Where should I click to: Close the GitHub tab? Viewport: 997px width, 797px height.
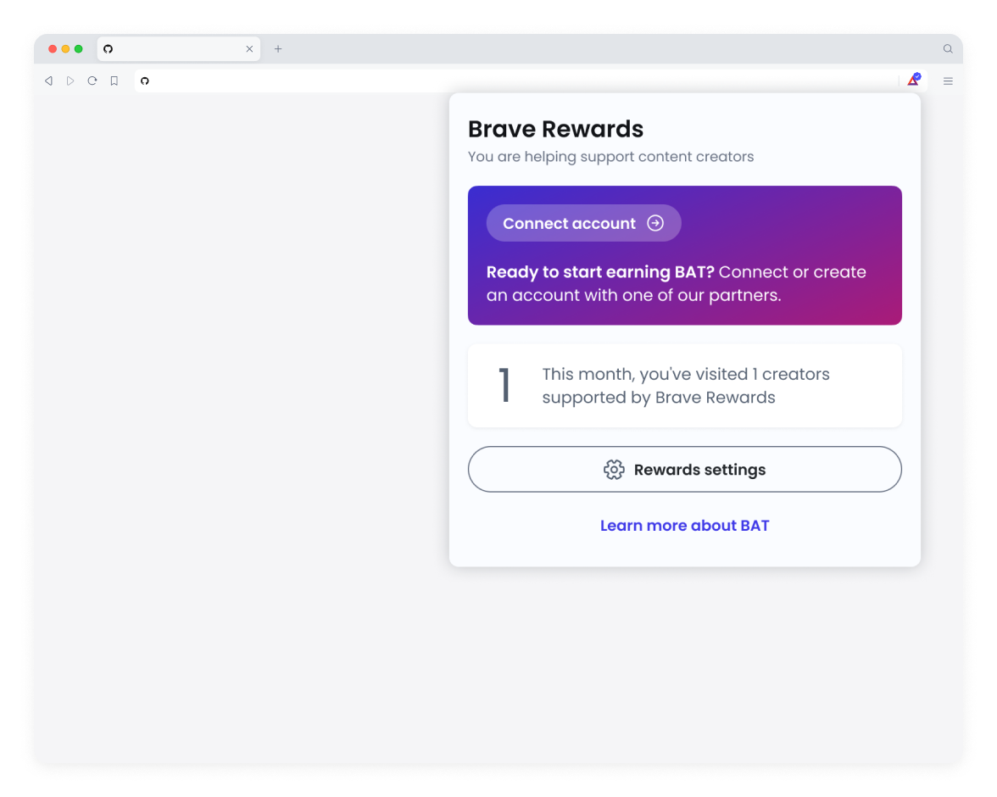249,49
